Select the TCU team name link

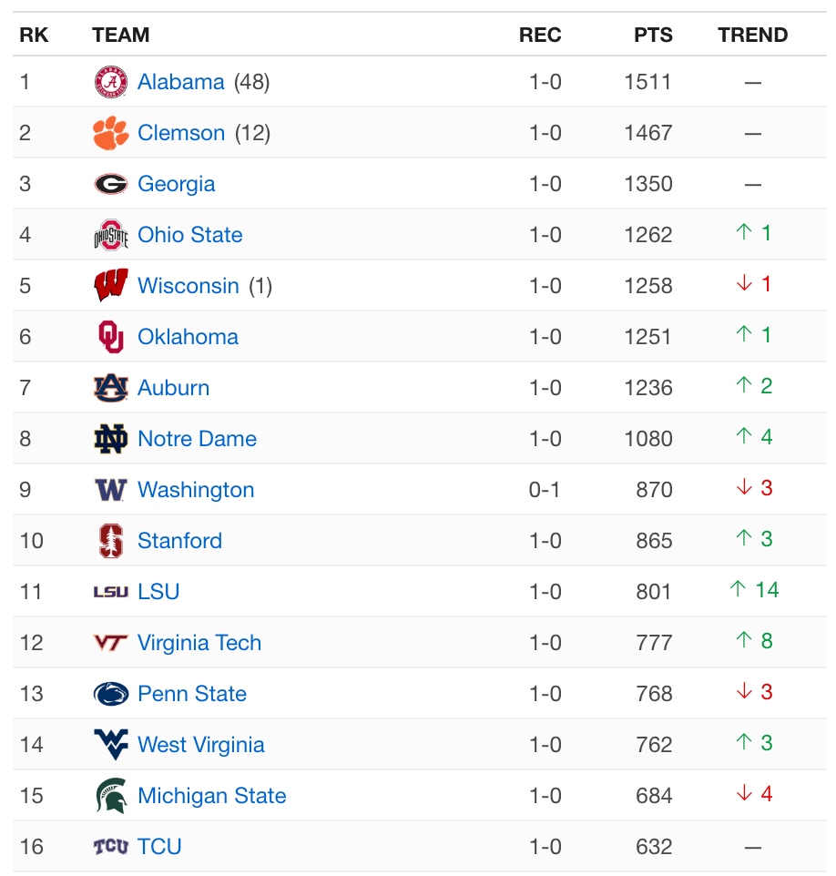159,847
